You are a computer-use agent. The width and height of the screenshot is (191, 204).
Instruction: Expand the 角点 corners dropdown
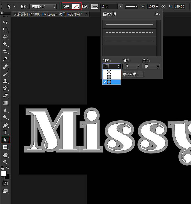(151, 66)
